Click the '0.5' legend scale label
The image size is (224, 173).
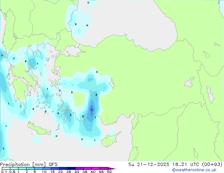pos(12,172)
